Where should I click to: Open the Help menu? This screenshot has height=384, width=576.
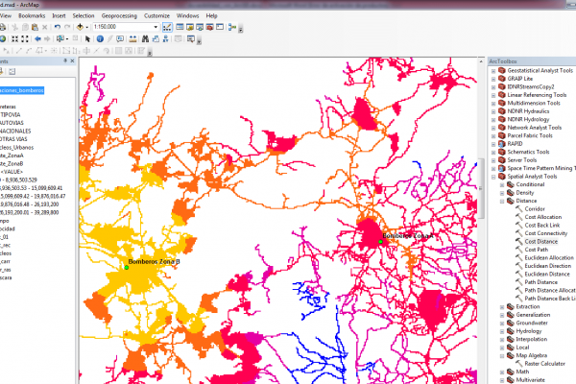pos(211,15)
